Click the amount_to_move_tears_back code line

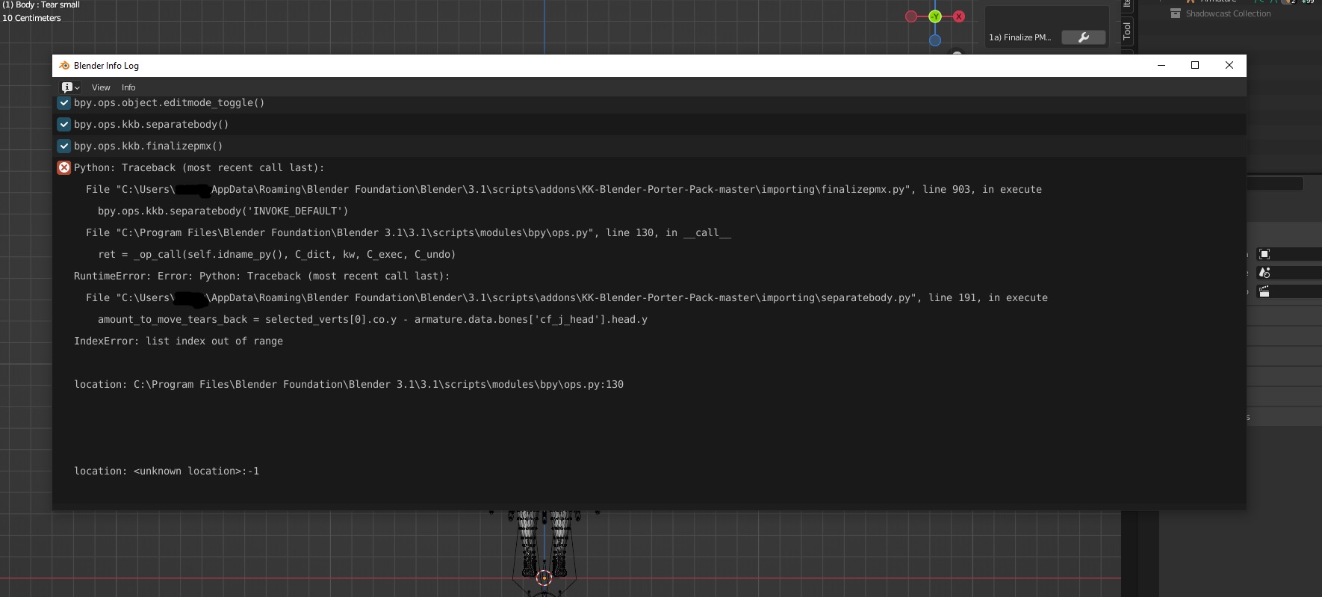pyautogui.click(x=372, y=320)
